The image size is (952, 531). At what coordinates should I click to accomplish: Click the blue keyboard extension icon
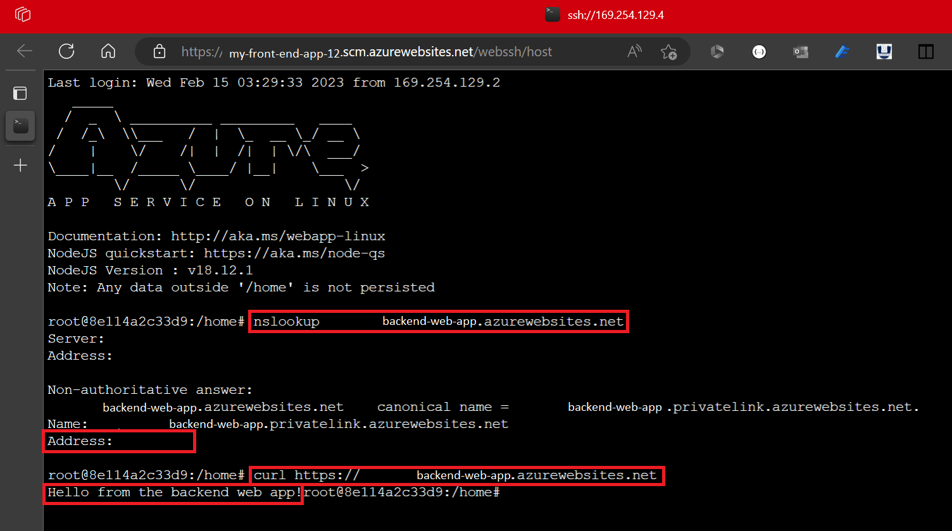point(884,52)
